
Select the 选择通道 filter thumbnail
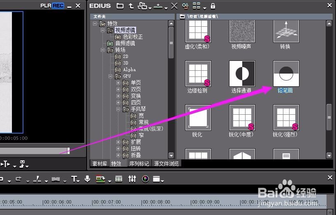pyautogui.click(x=242, y=74)
